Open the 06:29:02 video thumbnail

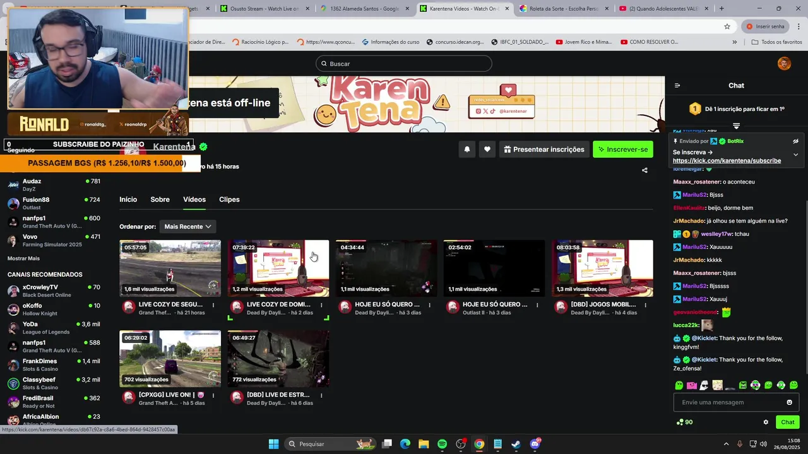[x=170, y=359]
